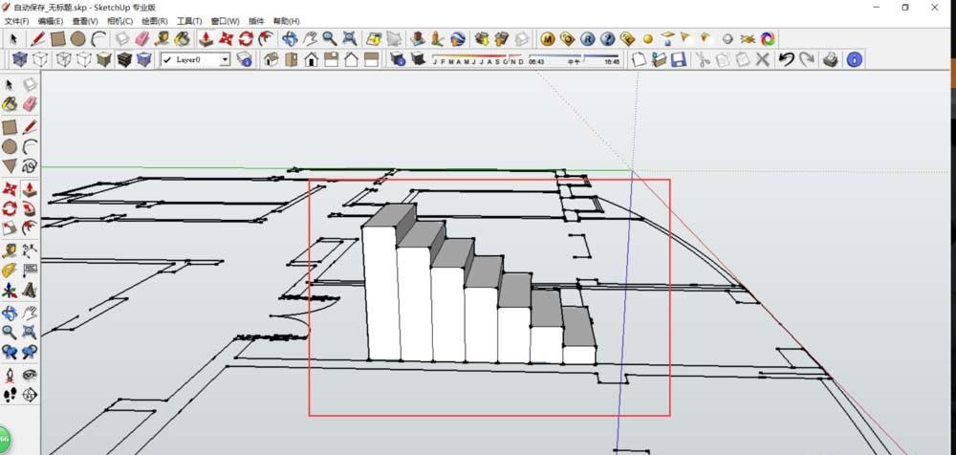Open the 编辑(E) menu
This screenshot has width=956, height=455.
click(x=51, y=21)
